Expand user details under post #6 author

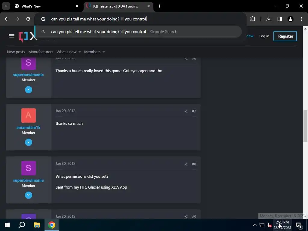[x=29, y=90]
